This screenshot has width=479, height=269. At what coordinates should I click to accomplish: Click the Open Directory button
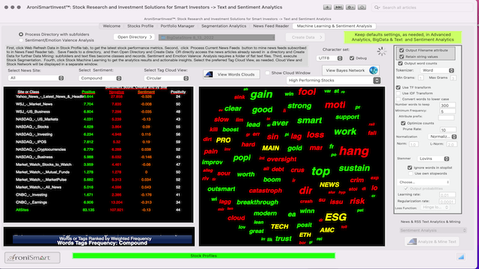(x=134, y=37)
